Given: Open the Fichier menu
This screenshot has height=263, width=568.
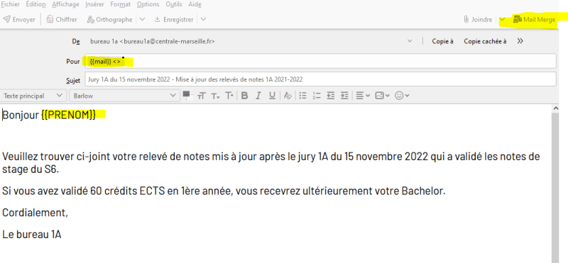Looking at the screenshot, I should point(11,4).
